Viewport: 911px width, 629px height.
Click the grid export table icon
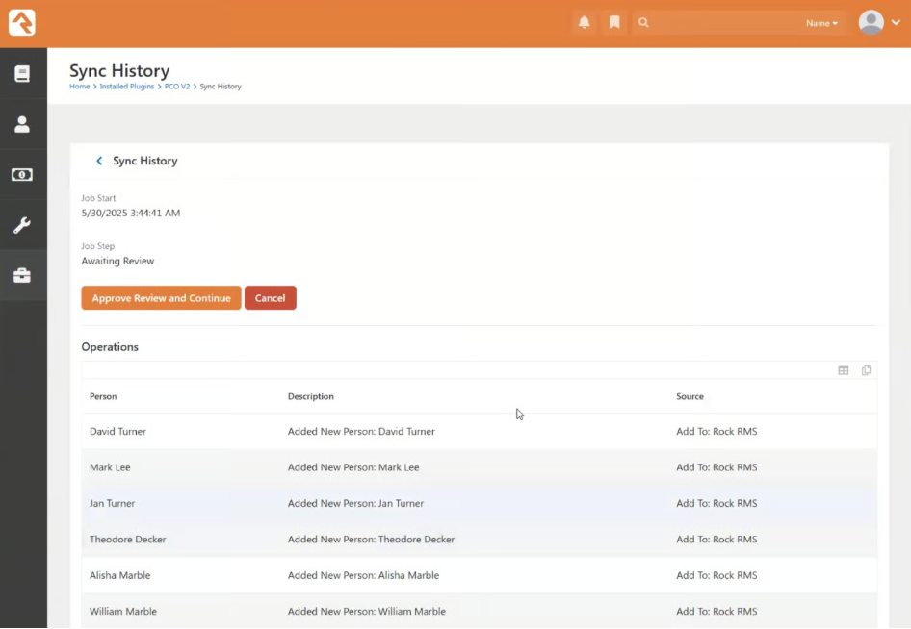tap(844, 370)
